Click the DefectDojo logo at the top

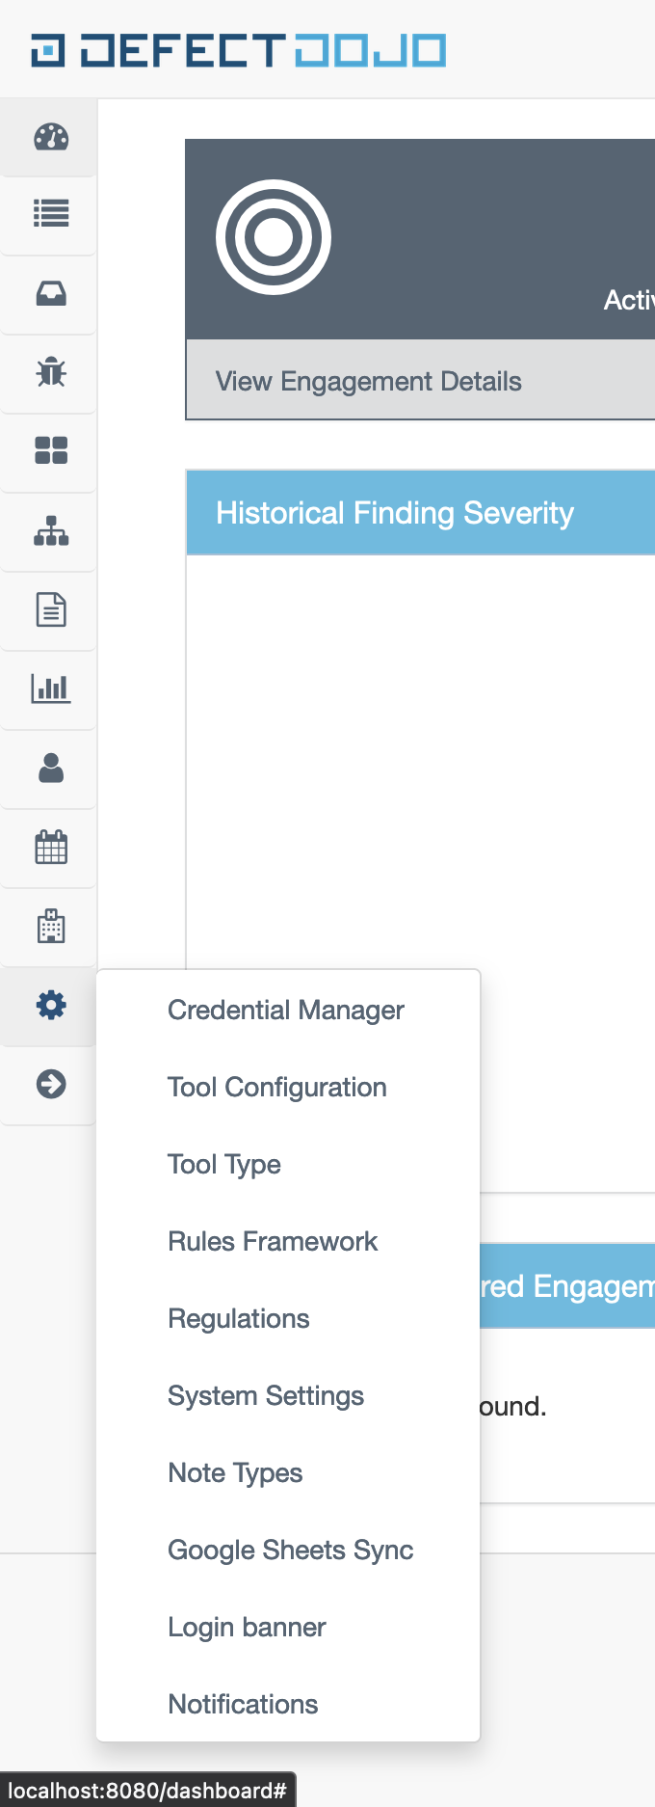tap(236, 48)
